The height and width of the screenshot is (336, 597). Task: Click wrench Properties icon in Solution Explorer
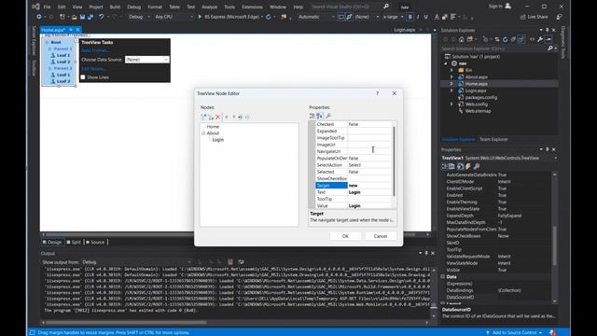point(540,39)
